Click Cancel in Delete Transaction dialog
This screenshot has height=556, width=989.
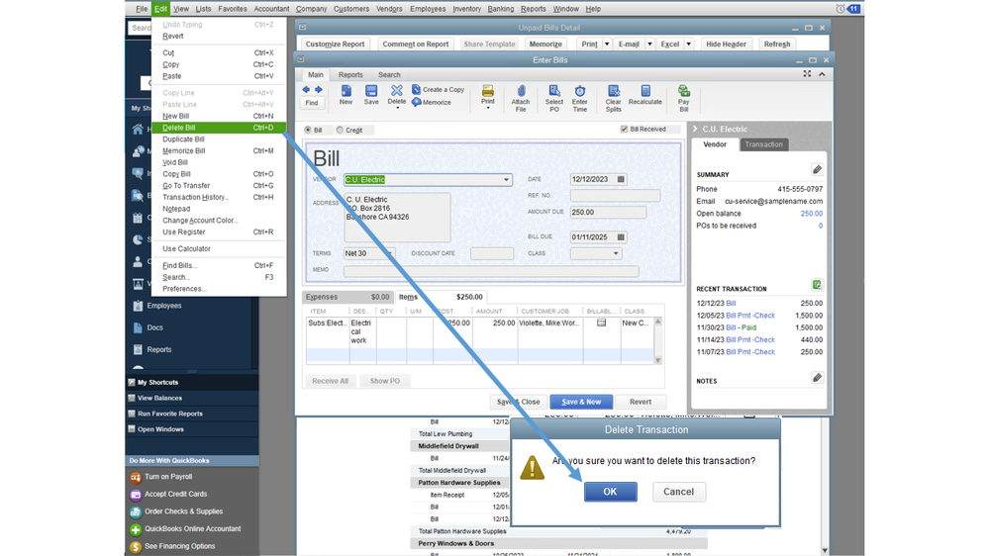[679, 492]
